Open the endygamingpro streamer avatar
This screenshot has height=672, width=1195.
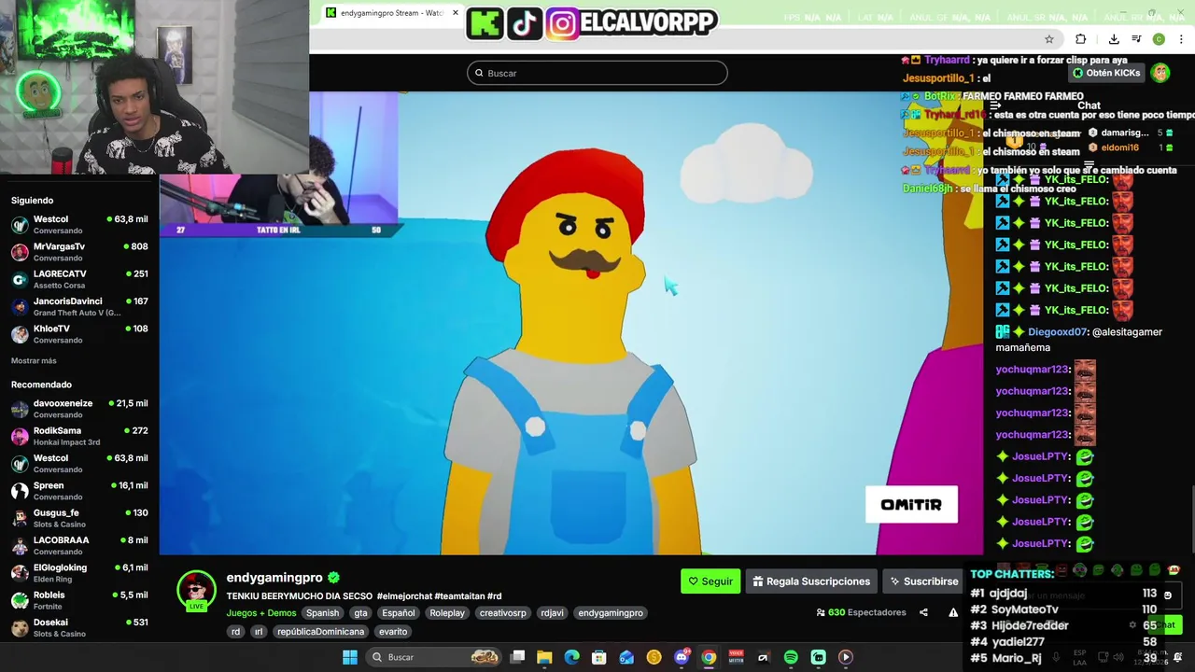pos(196,590)
